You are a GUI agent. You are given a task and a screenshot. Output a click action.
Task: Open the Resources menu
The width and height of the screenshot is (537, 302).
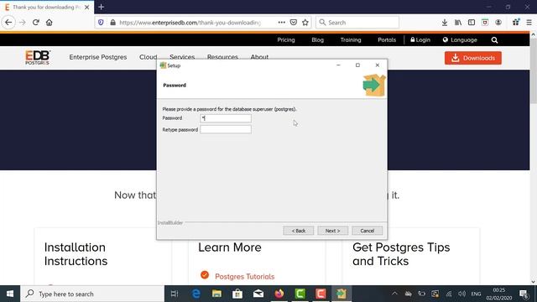click(x=222, y=56)
